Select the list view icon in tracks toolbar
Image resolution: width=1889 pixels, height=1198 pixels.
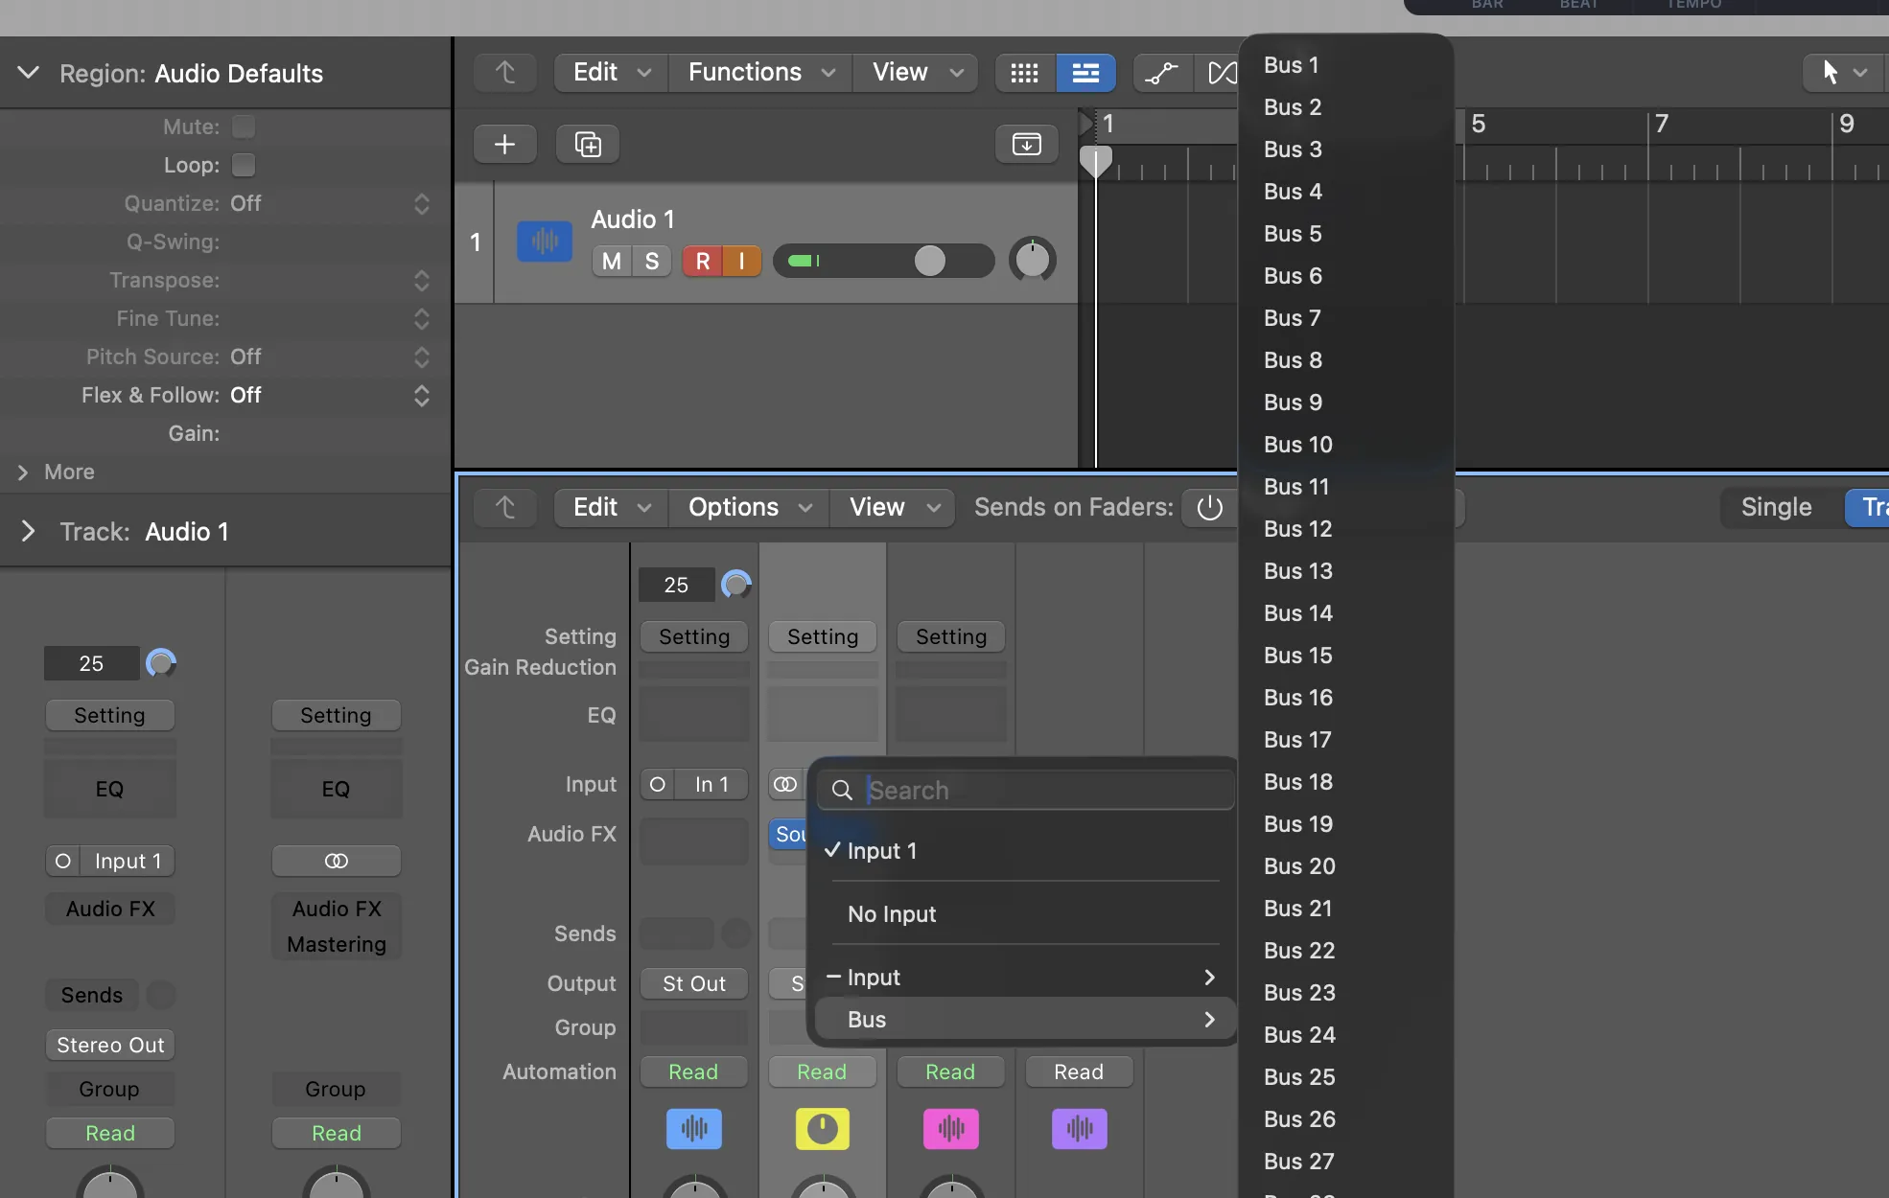[1085, 73]
